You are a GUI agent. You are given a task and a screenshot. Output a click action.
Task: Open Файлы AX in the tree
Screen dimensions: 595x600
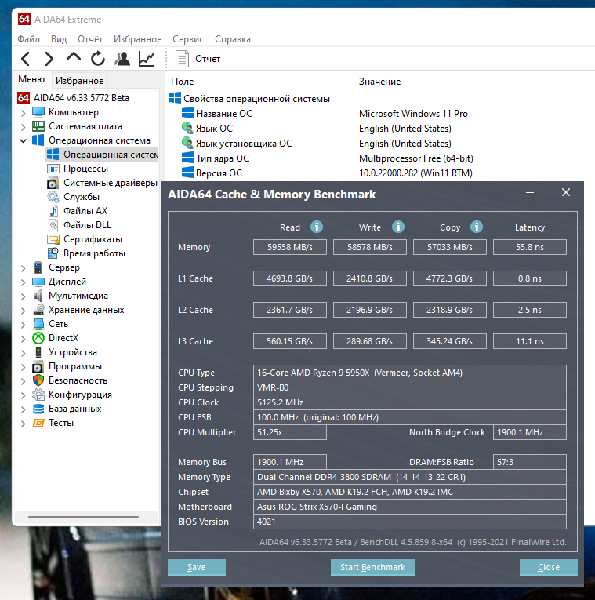tap(78, 211)
